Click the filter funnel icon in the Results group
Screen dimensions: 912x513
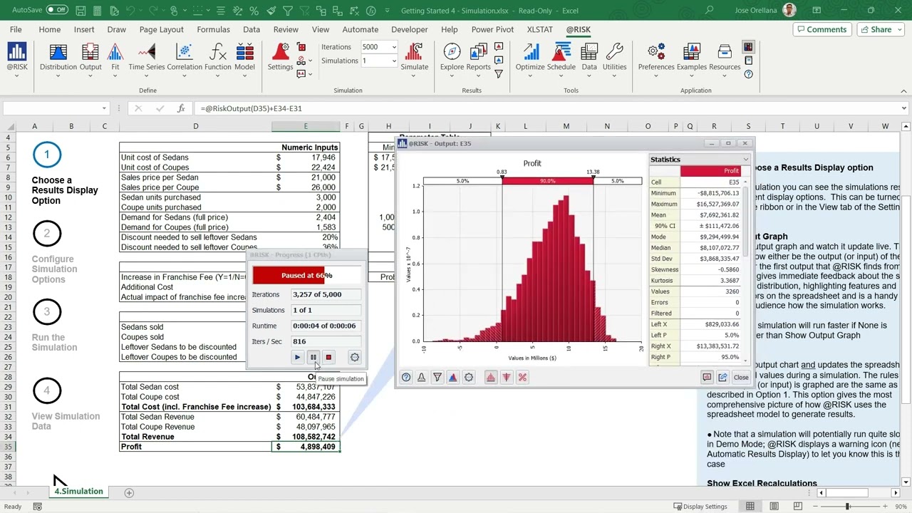tap(499, 74)
